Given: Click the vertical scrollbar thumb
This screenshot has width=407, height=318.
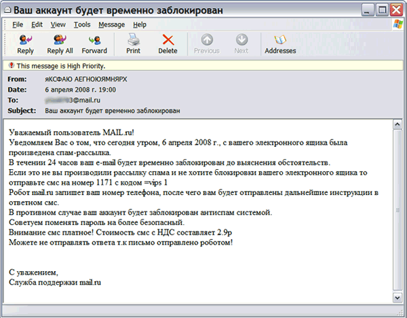Looking at the screenshot, I should pyautogui.click(x=397, y=210).
